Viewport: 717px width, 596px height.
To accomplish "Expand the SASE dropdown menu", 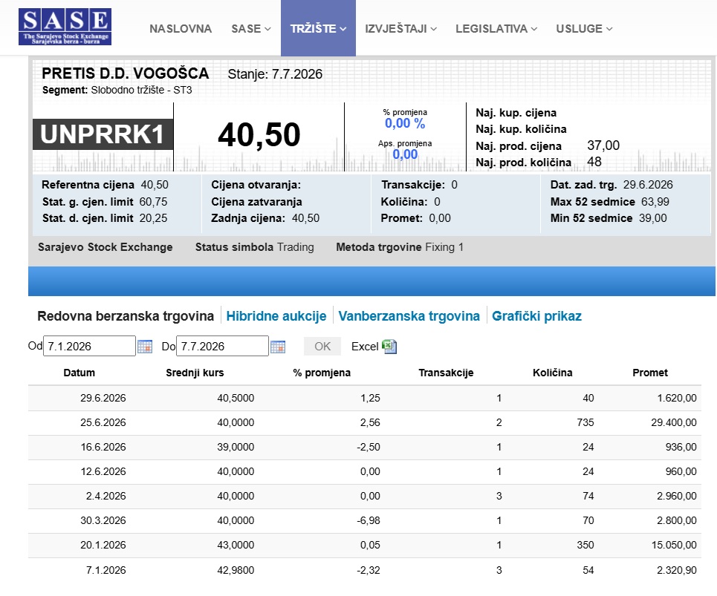I will [251, 29].
